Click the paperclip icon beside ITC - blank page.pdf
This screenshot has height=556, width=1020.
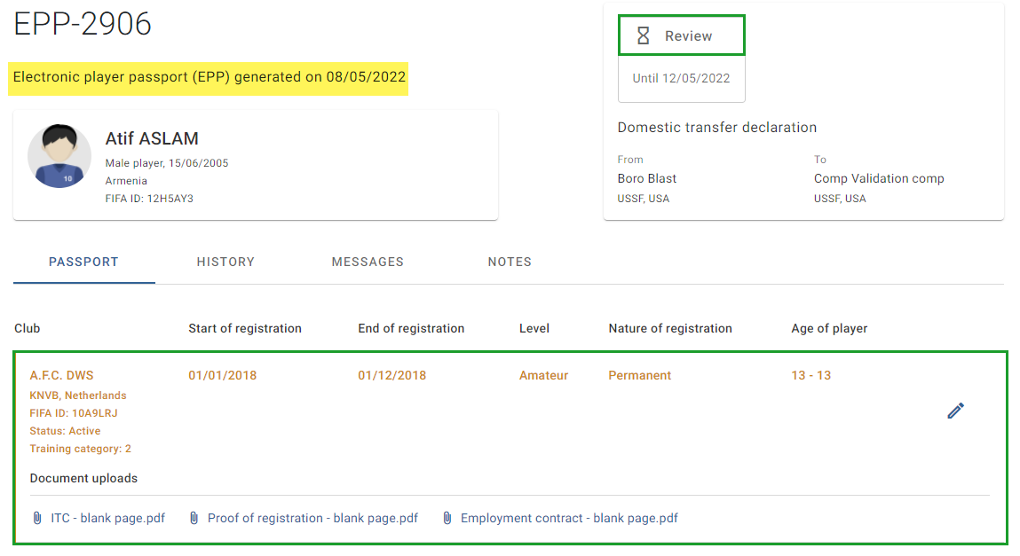click(x=37, y=519)
